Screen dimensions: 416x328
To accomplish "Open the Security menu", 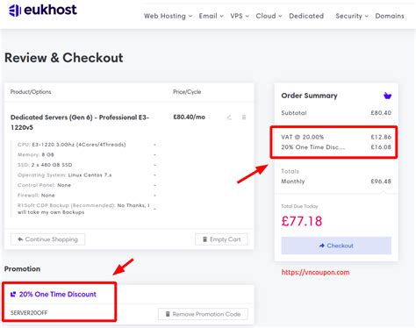I will [352, 16].
